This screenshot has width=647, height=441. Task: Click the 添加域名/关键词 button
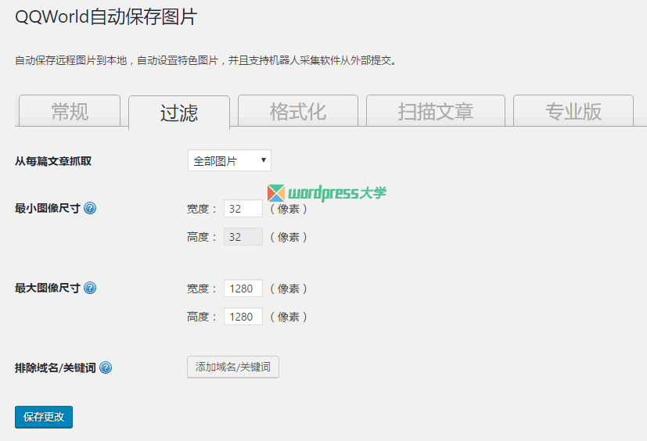tap(233, 367)
